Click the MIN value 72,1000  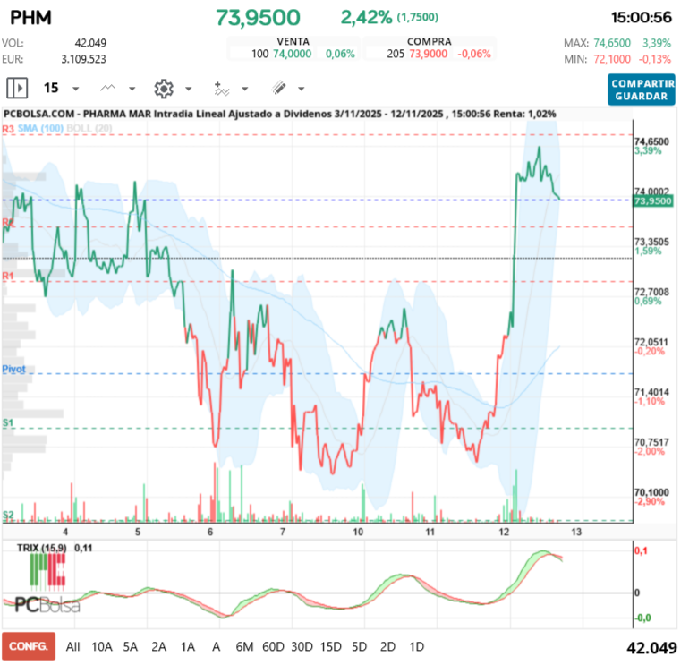612,59
